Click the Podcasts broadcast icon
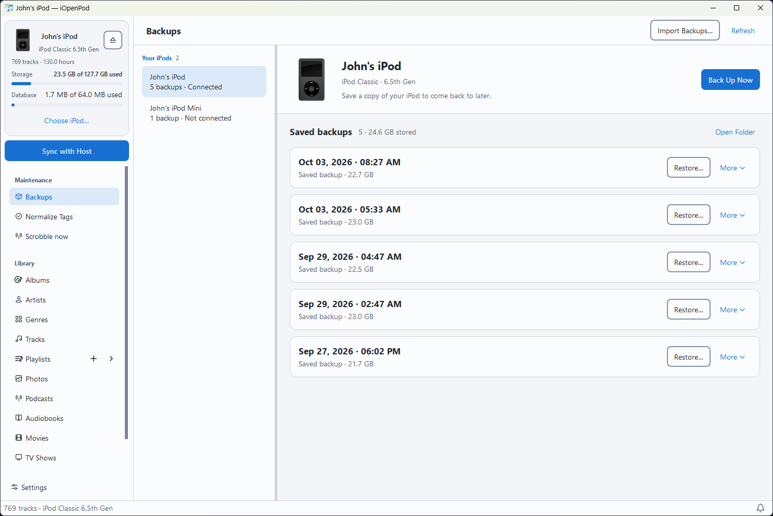Image resolution: width=773 pixels, height=516 pixels. click(19, 399)
